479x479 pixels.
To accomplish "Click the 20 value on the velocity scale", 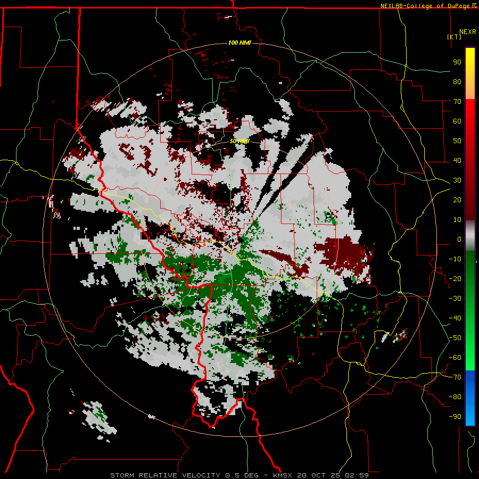I will point(457,200).
